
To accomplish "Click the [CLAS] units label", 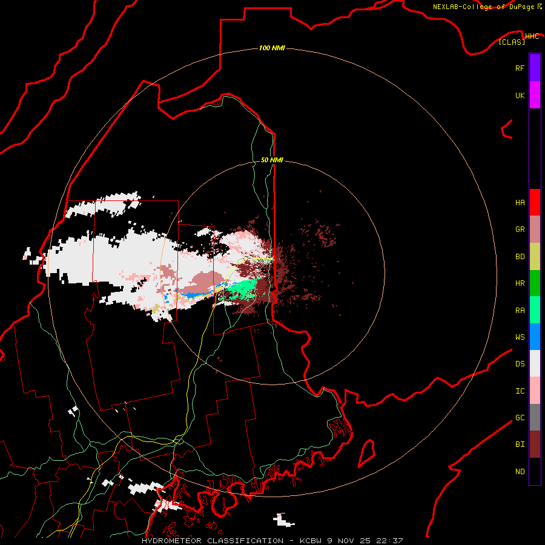I will pyautogui.click(x=512, y=42).
